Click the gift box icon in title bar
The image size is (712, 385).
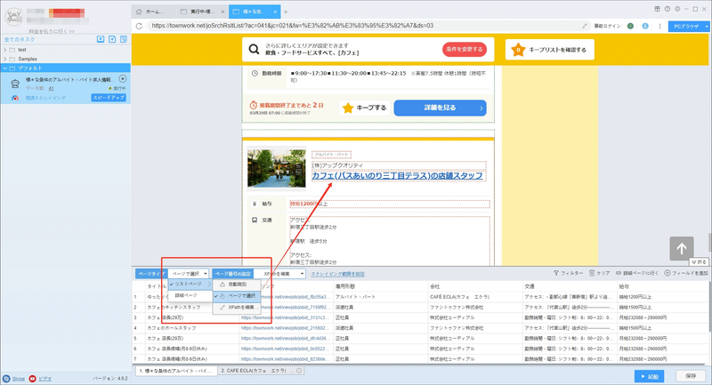coord(657,9)
